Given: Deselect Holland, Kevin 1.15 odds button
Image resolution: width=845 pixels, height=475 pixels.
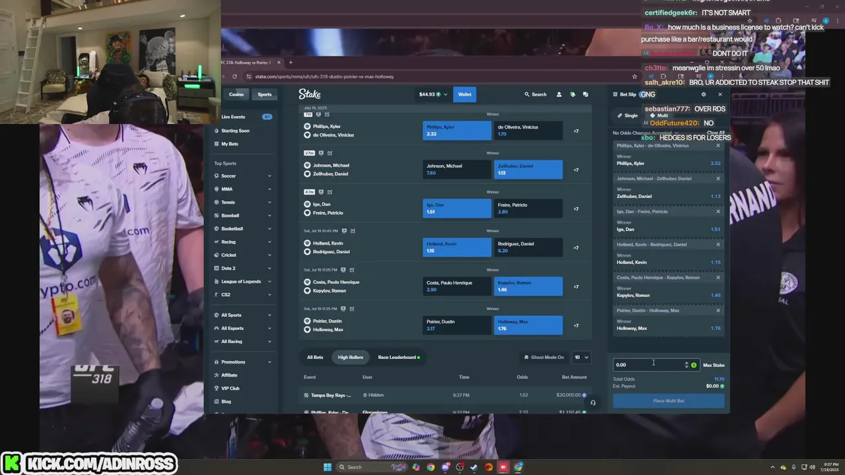Looking at the screenshot, I should (x=457, y=247).
